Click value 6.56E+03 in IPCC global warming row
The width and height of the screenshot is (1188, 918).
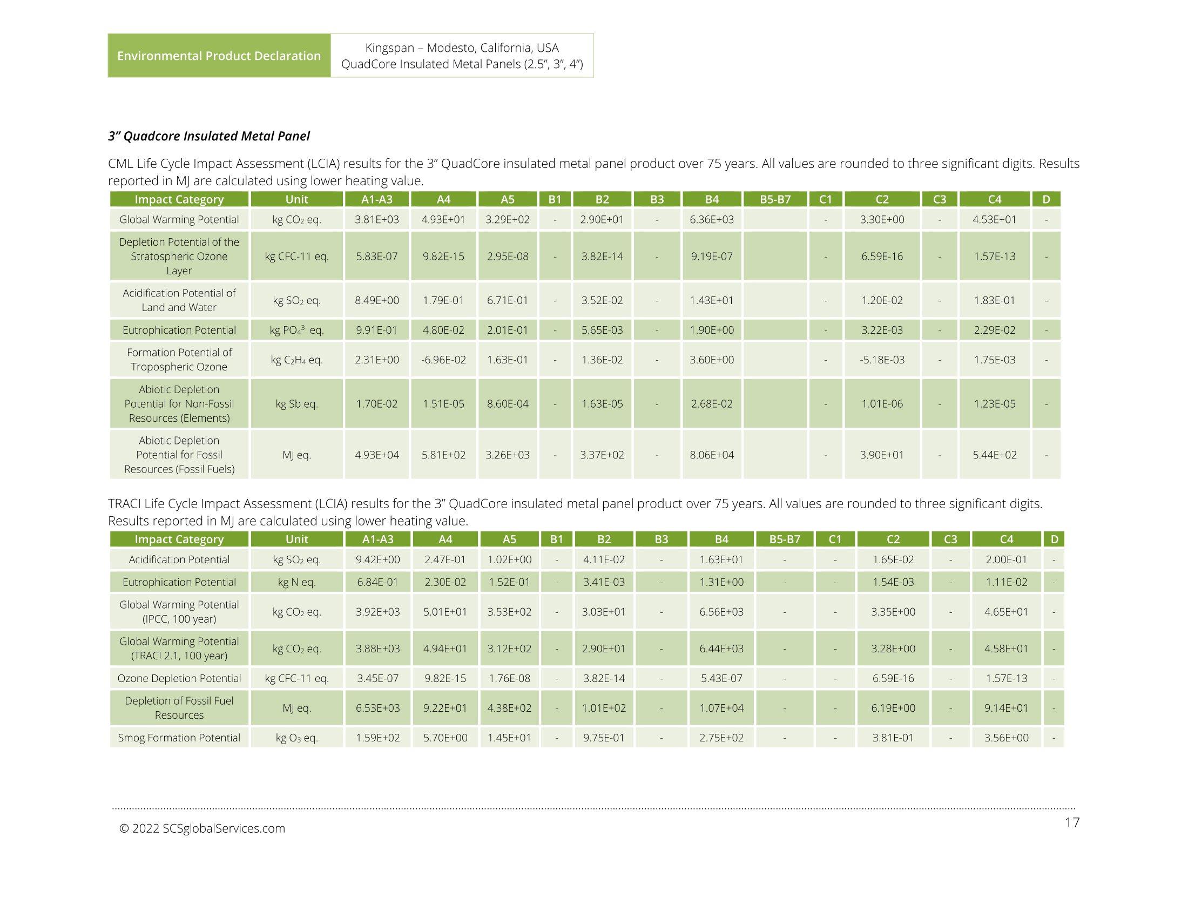[721, 612]
